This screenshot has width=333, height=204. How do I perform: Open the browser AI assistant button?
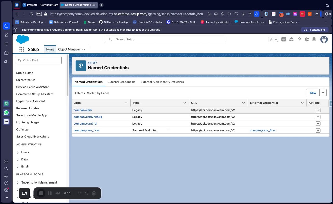click(x=328, y=14)
